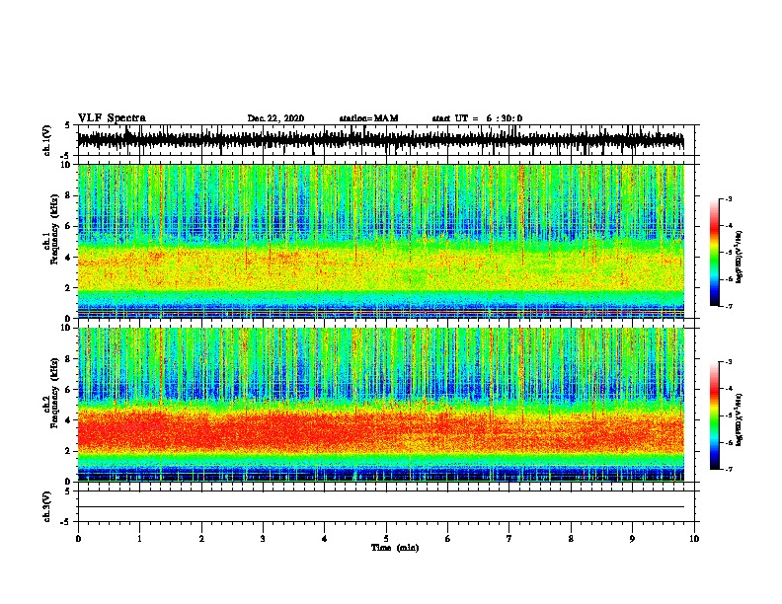Viewport: 782px width, 604px height.
Task: Click the 'ch.3(V)' axis label
Action: [47, 506]
